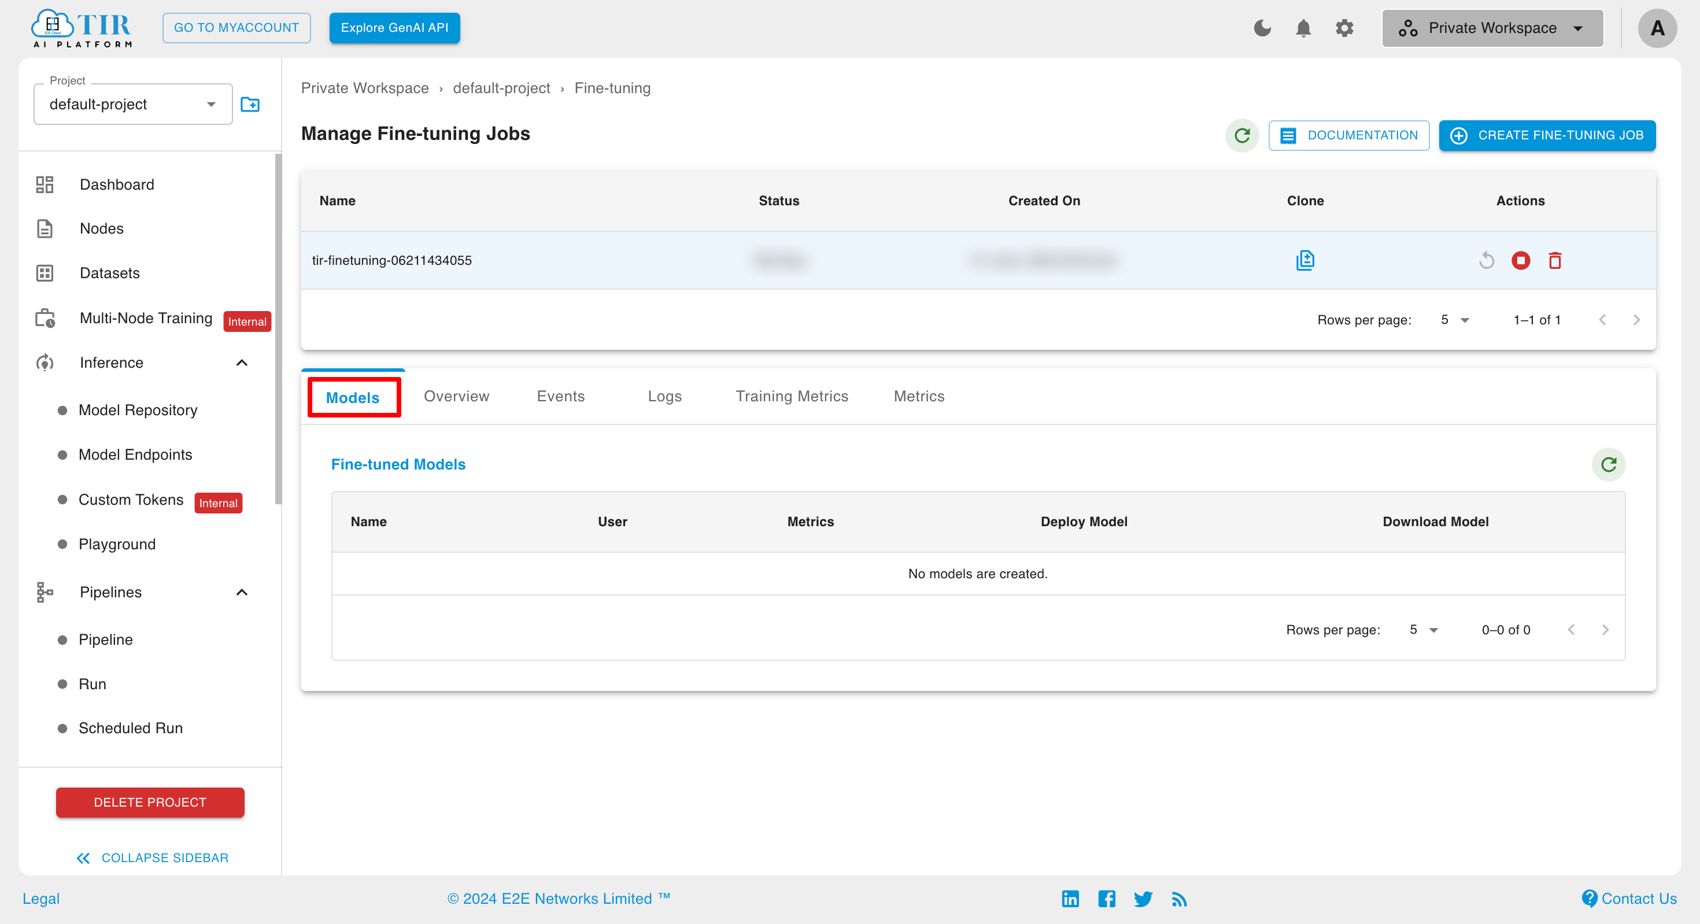
Task: Click default-project breadcrumb
Action: [x=501, y=88]
